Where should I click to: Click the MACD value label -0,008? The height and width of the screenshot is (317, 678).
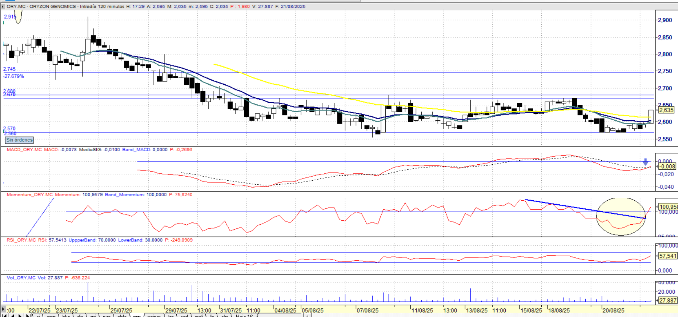point(667,166)
